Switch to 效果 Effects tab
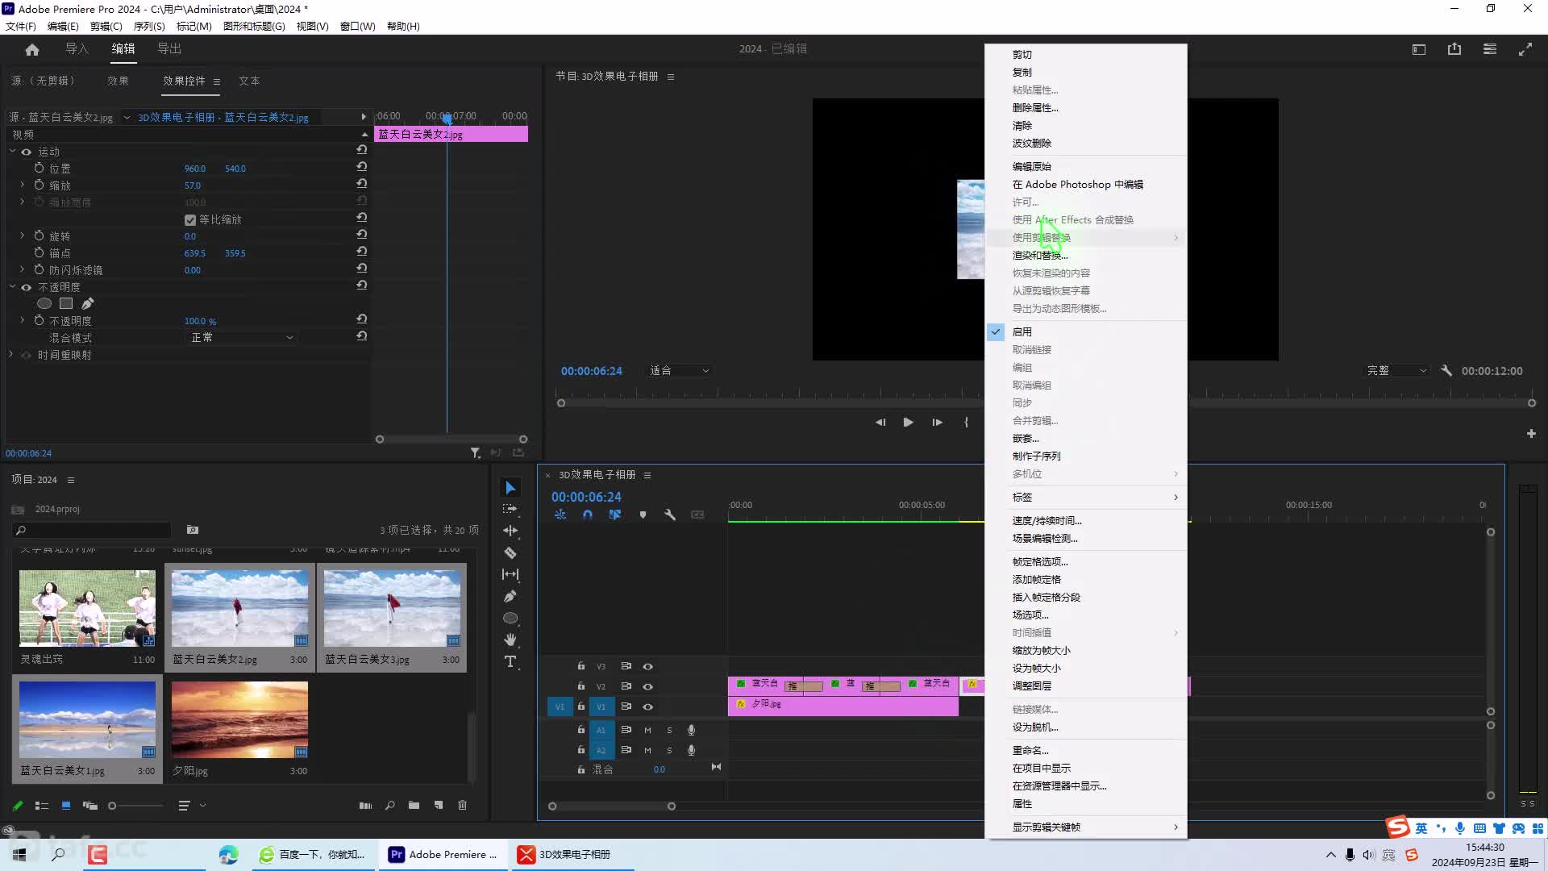The image size is (1548, 871). coord(118,81)
